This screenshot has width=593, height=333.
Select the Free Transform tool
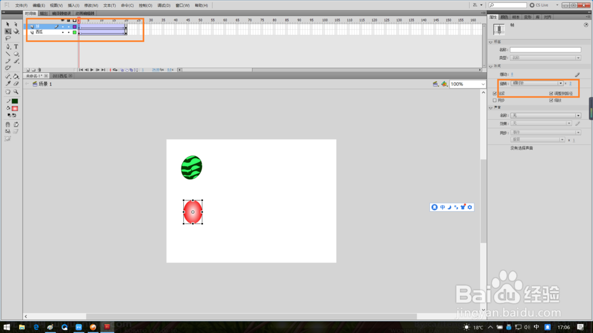pos(8,31)
